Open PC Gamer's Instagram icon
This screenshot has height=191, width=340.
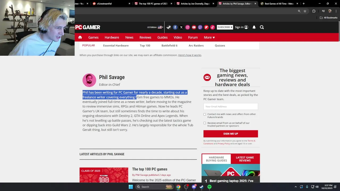pos(188,27)
